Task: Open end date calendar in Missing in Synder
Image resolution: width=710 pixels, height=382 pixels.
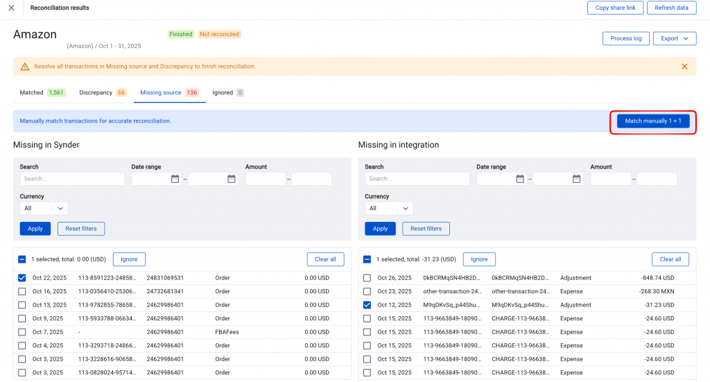Action: pyautogui.click(x=232, y=179)
